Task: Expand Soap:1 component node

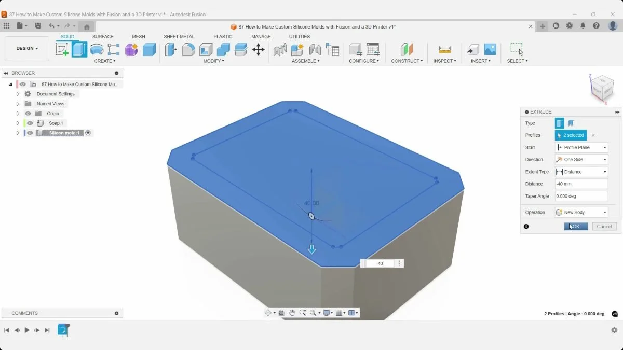Action: (18, 123)
